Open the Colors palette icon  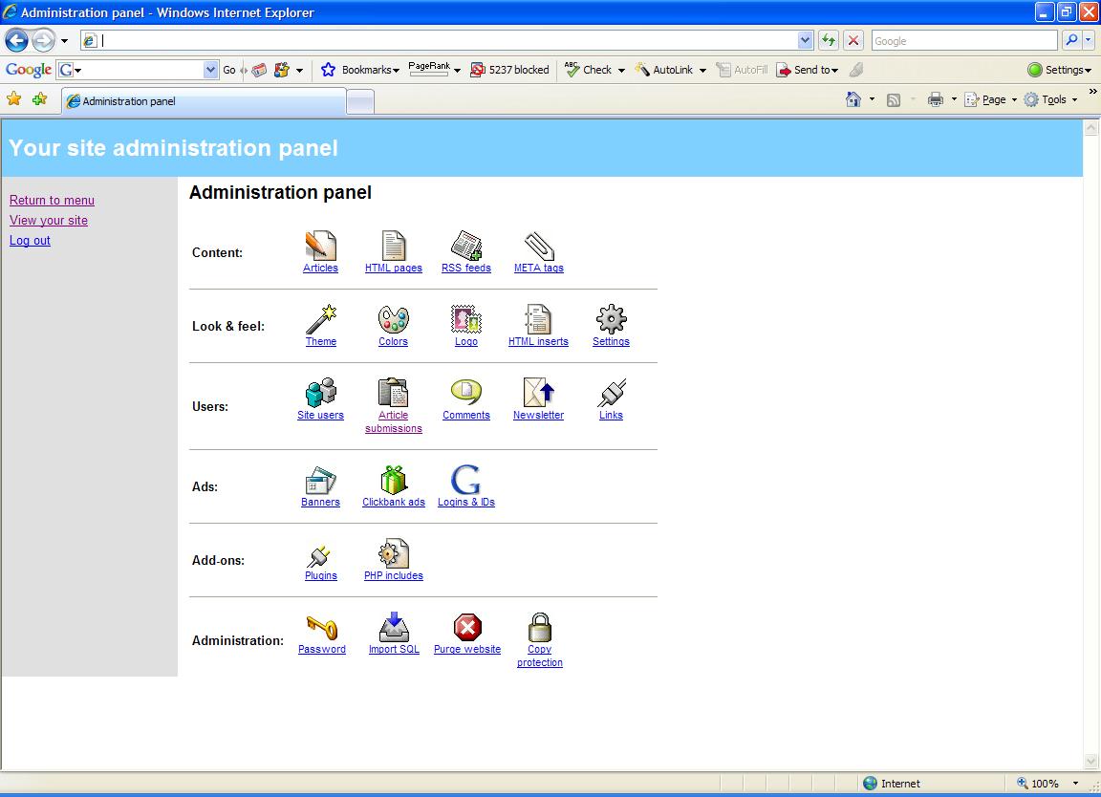393,319
